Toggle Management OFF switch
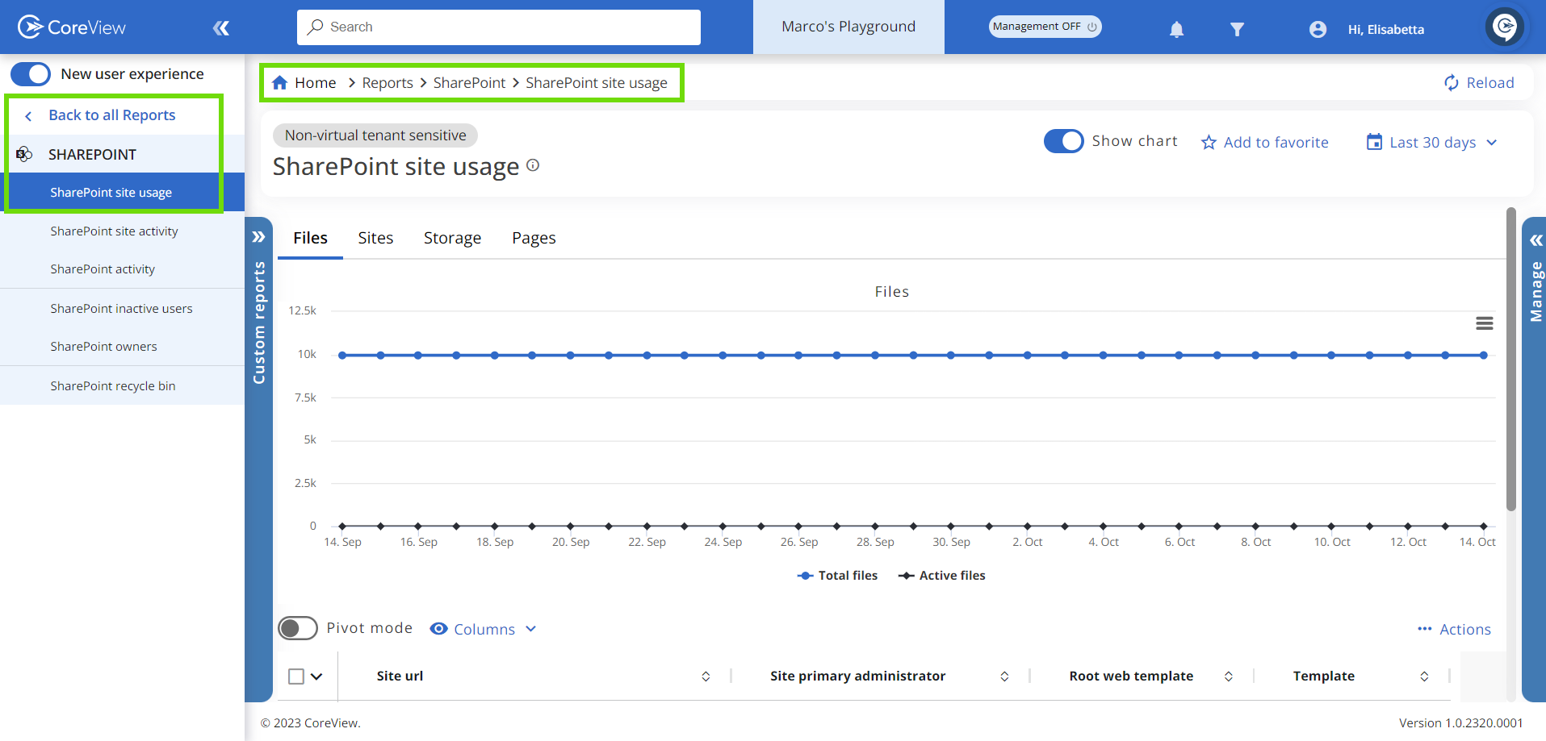1546x741 pixels. (x=1045, y=27)
